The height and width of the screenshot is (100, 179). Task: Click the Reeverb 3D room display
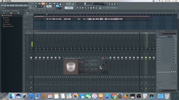pyautogui.click(x=71, y=67)
